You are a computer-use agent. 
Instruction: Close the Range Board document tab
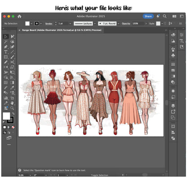click(19, 30)
